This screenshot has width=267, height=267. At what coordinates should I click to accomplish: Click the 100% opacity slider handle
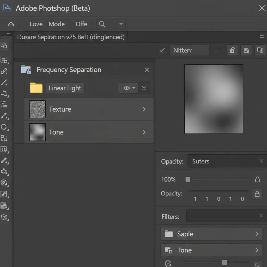click(188, 179)
